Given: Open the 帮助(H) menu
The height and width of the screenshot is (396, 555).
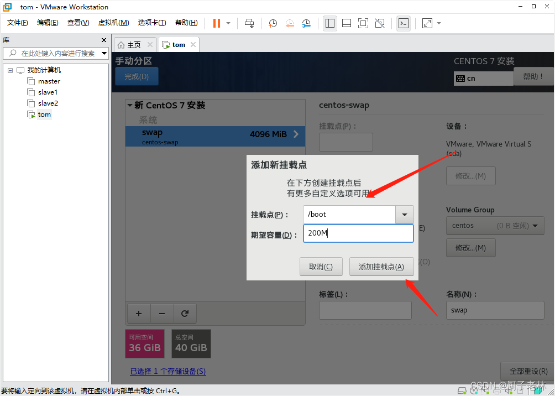Looking at the screenshot, I should [186, 23].
